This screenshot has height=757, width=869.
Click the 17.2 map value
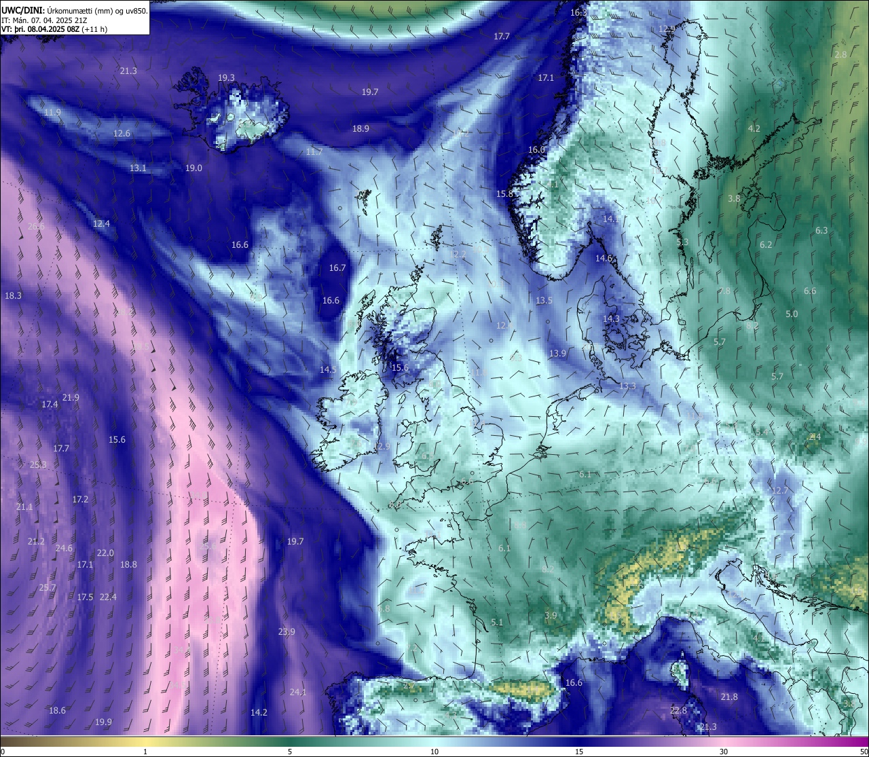pyautogui.click(x=80, y=500)
